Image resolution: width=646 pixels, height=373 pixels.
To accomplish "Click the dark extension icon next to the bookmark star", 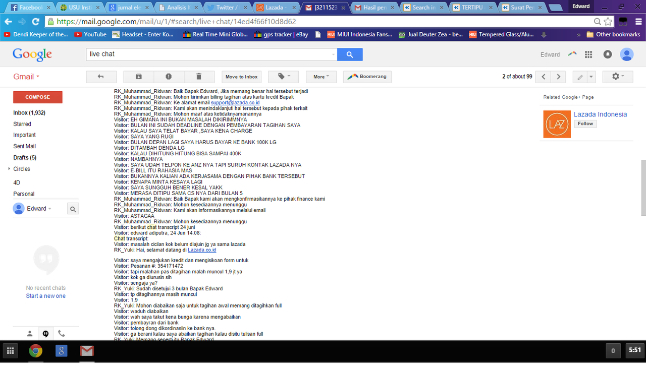I will point(623,22).
